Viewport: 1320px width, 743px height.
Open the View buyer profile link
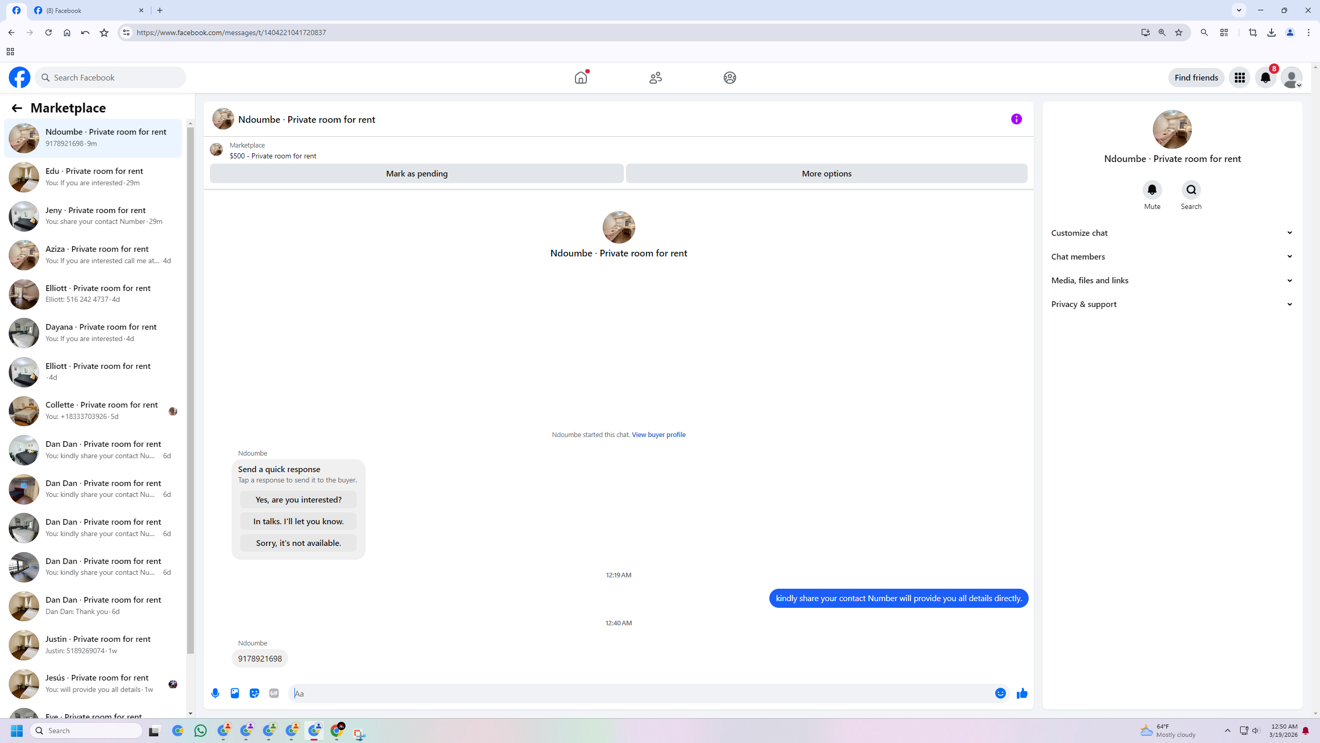pyautogui.click(x=658, y=434)
